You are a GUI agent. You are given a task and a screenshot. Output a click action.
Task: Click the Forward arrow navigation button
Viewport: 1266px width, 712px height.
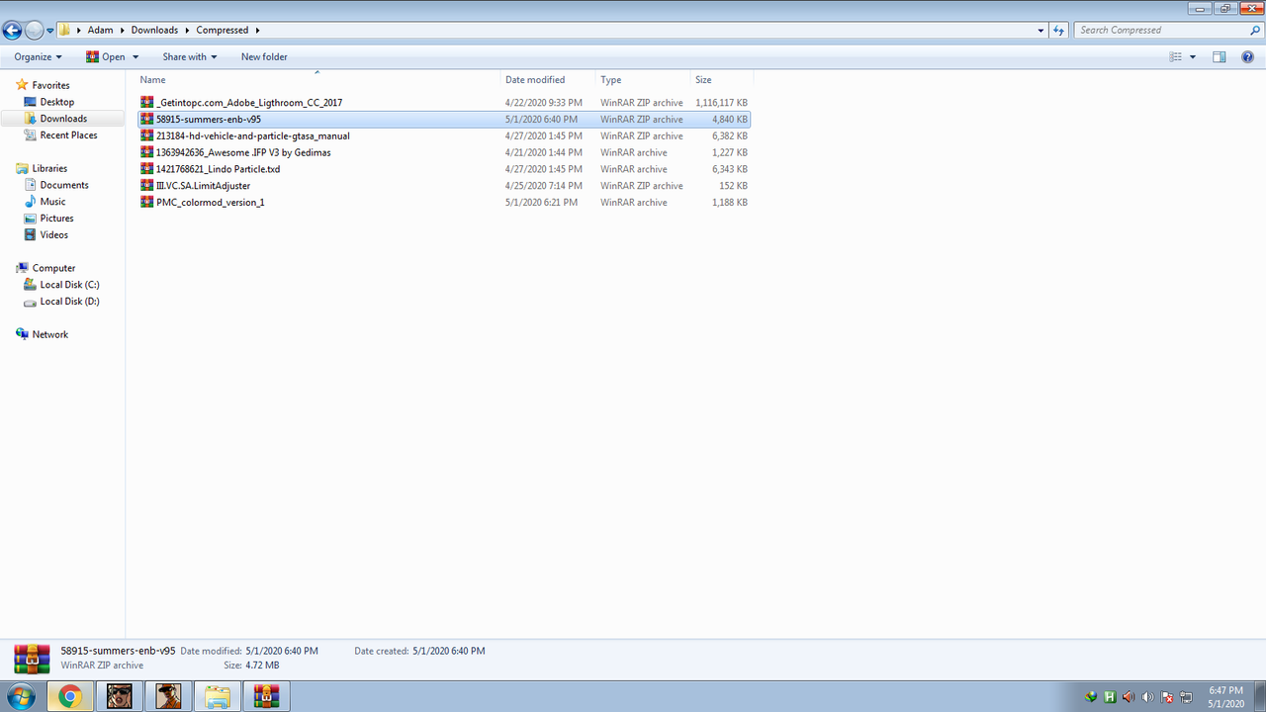point(35,31)
